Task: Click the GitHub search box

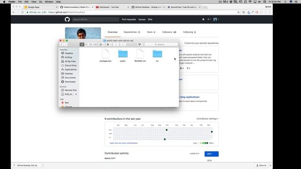Action: point(95,19)
